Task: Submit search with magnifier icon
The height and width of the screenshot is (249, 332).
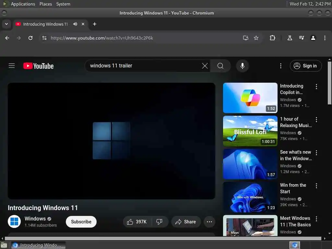Action: (x=220, y=66)
